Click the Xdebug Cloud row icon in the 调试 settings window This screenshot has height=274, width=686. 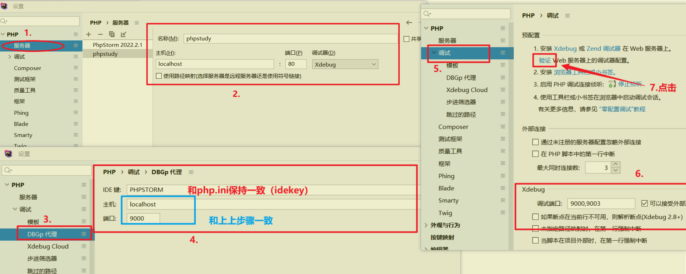(503, 90)
